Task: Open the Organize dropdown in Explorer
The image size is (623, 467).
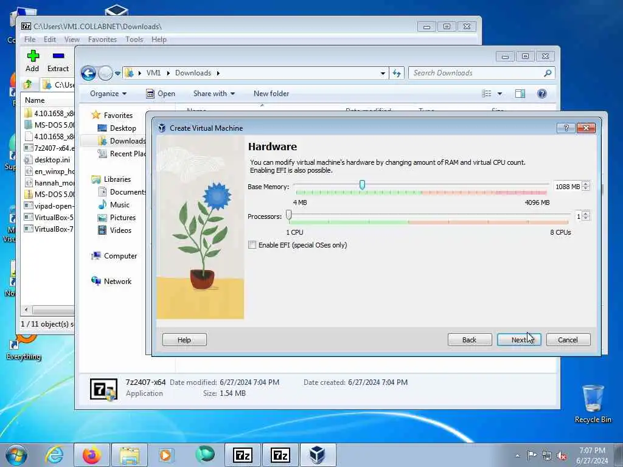Action: (x=108, y=94)
